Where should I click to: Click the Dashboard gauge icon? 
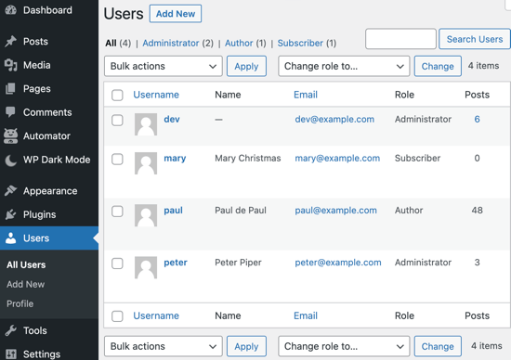coord(11,10)
